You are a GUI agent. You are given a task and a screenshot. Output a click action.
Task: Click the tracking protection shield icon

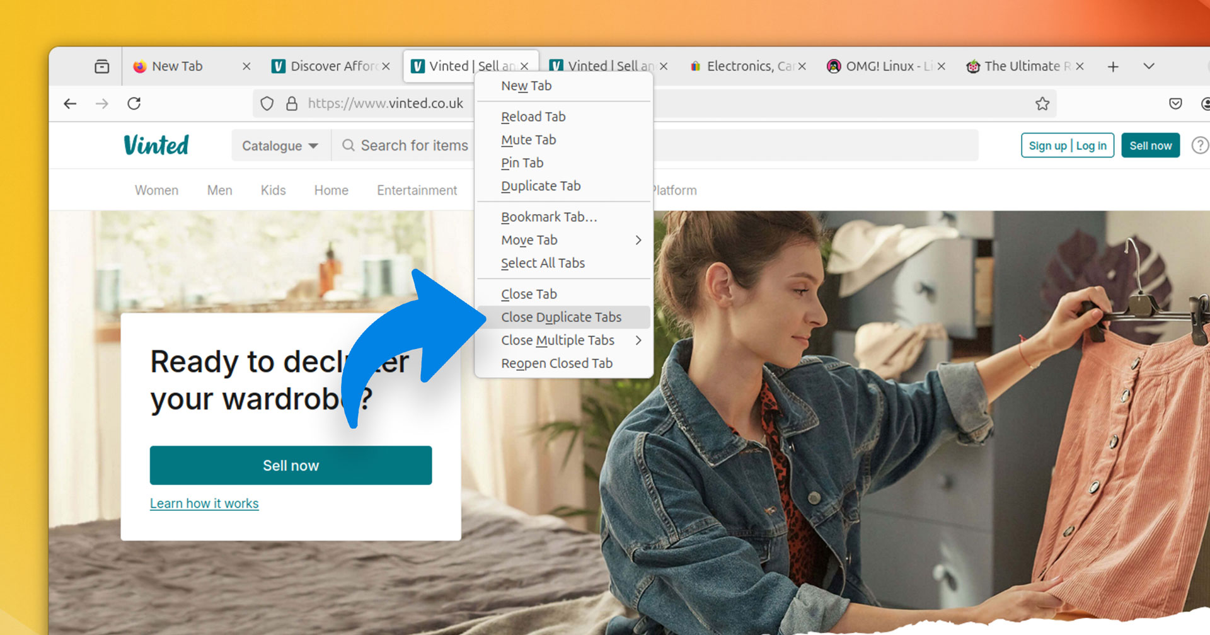coord(267,103)
